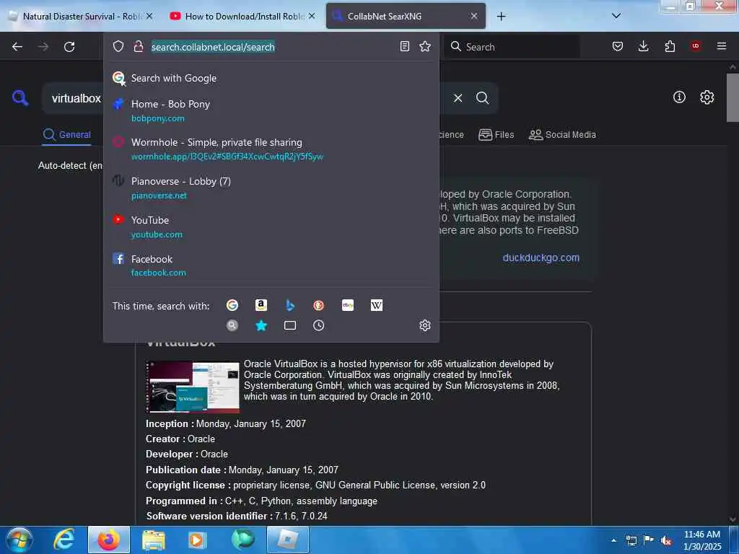Open Pianoverse - Lobby suggestion
739x554 pixels.
271,188
